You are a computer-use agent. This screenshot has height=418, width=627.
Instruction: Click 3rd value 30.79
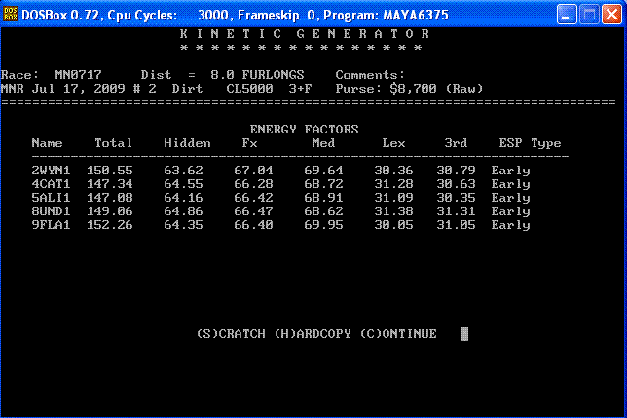[456, 171]
